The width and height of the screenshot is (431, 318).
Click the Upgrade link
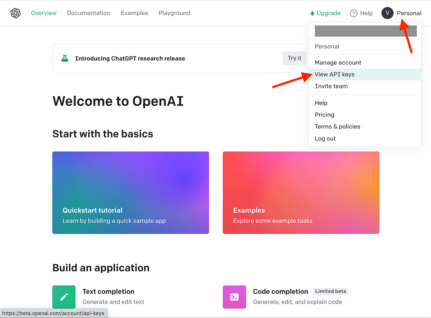tap(328, 13)
